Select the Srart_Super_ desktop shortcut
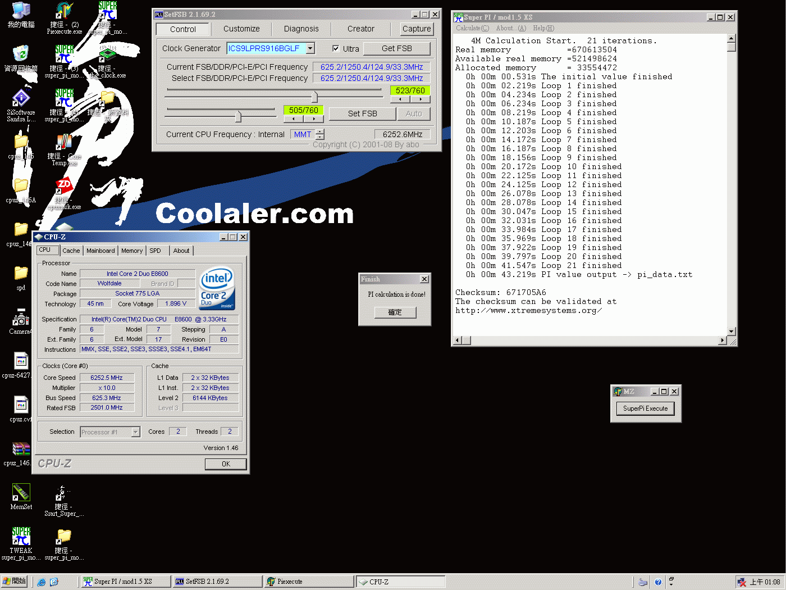Screen dimensions: 786x590 (x=64, y=501)
